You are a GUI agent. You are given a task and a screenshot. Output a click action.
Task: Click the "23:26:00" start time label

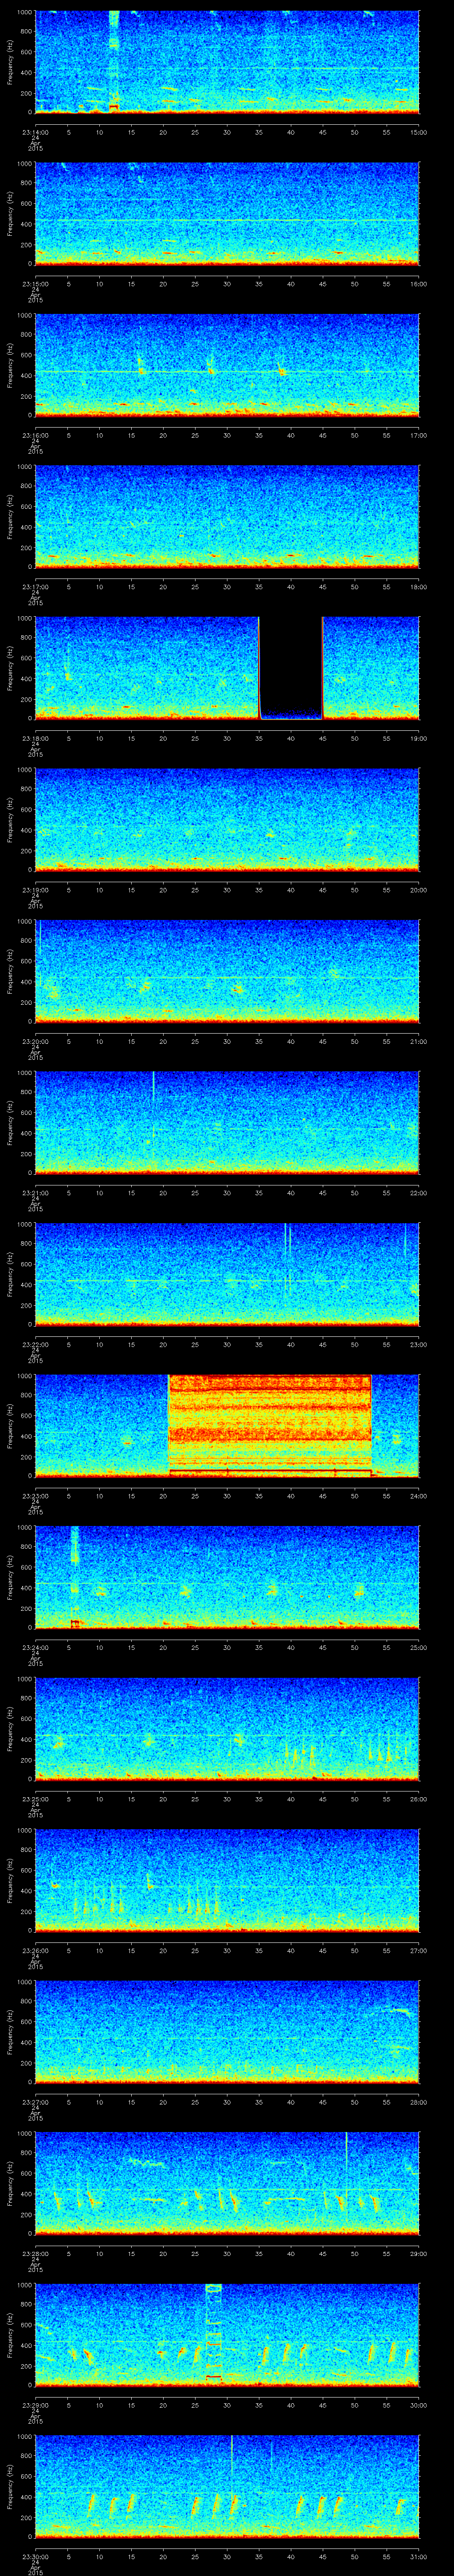[35, 1950]
